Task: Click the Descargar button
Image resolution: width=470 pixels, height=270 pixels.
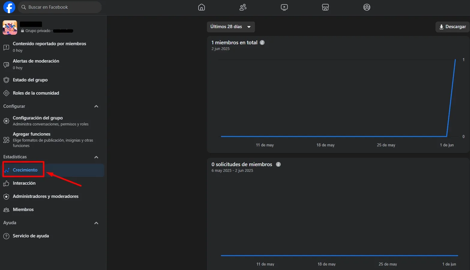Action: [452, 27]
